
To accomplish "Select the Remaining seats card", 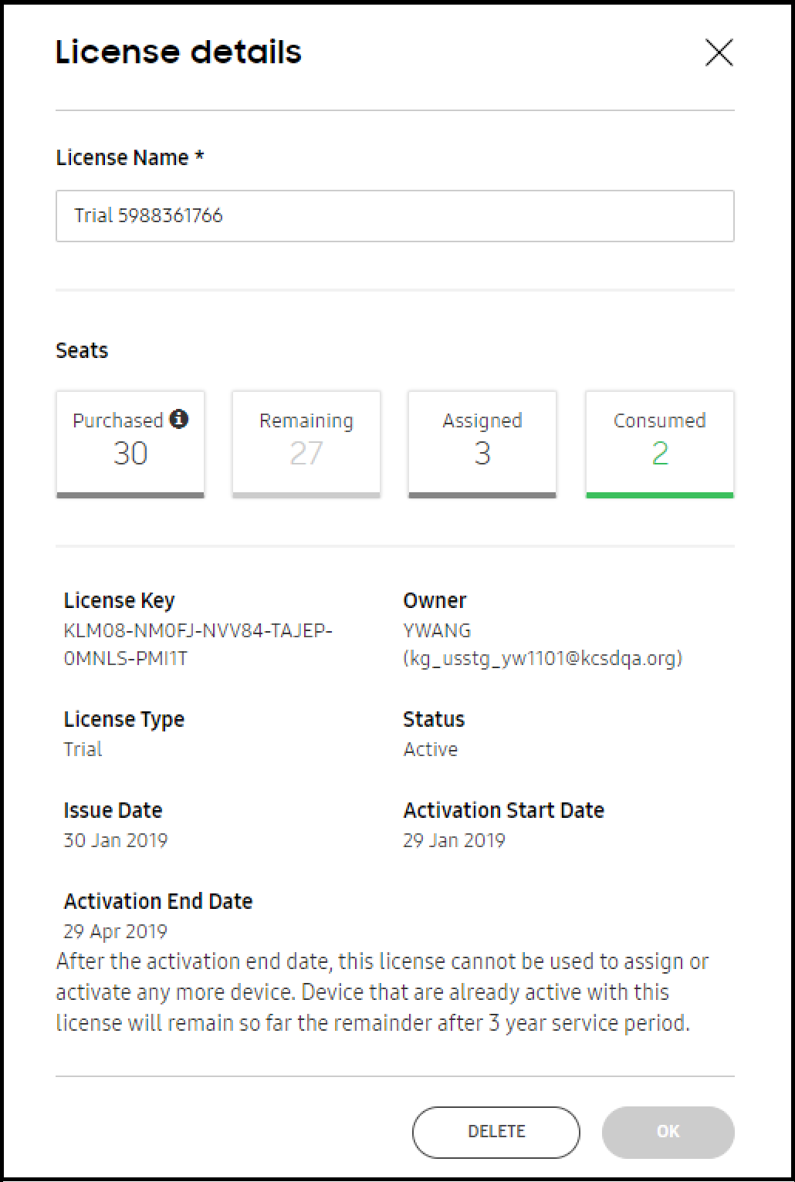I will [x=306, y=442].
